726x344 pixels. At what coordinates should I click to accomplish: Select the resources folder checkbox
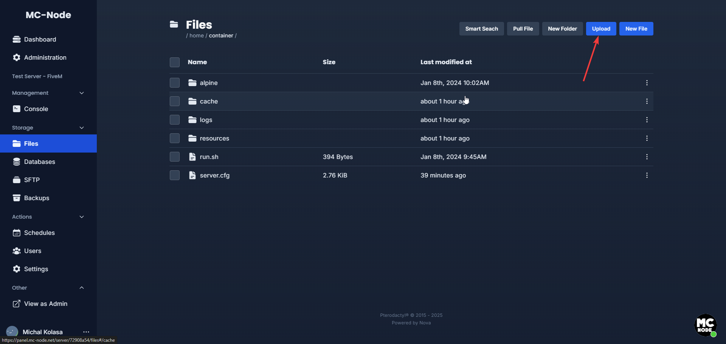pos(175,138)
